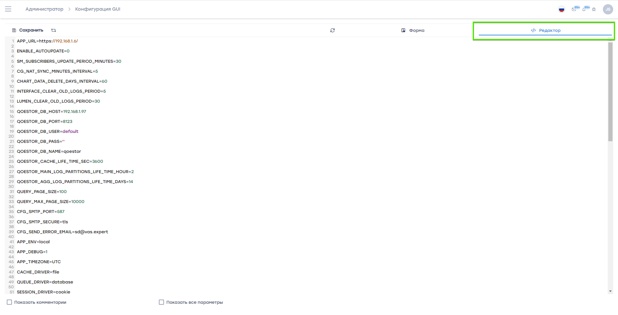Screen dimensions: 618x315
Task: Click the arrows icon beside Сохранить
Action: click(53, 30)
